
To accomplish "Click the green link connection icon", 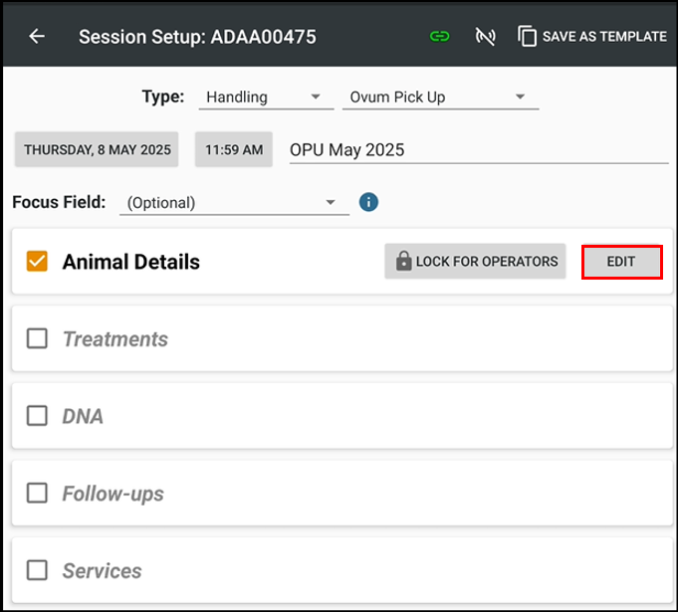I will point(439,36).
